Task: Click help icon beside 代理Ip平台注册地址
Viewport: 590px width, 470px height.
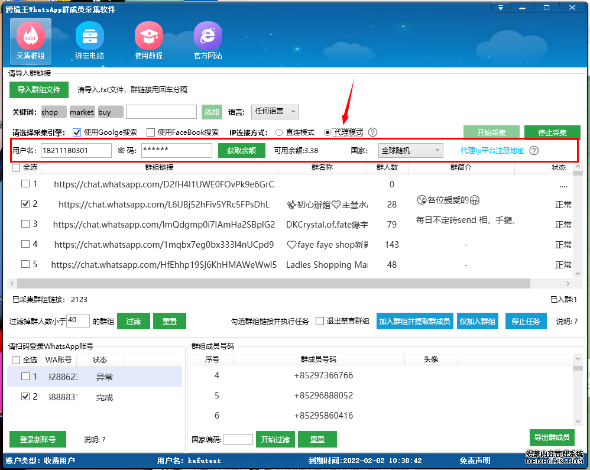Action: (x=534, y=151)
